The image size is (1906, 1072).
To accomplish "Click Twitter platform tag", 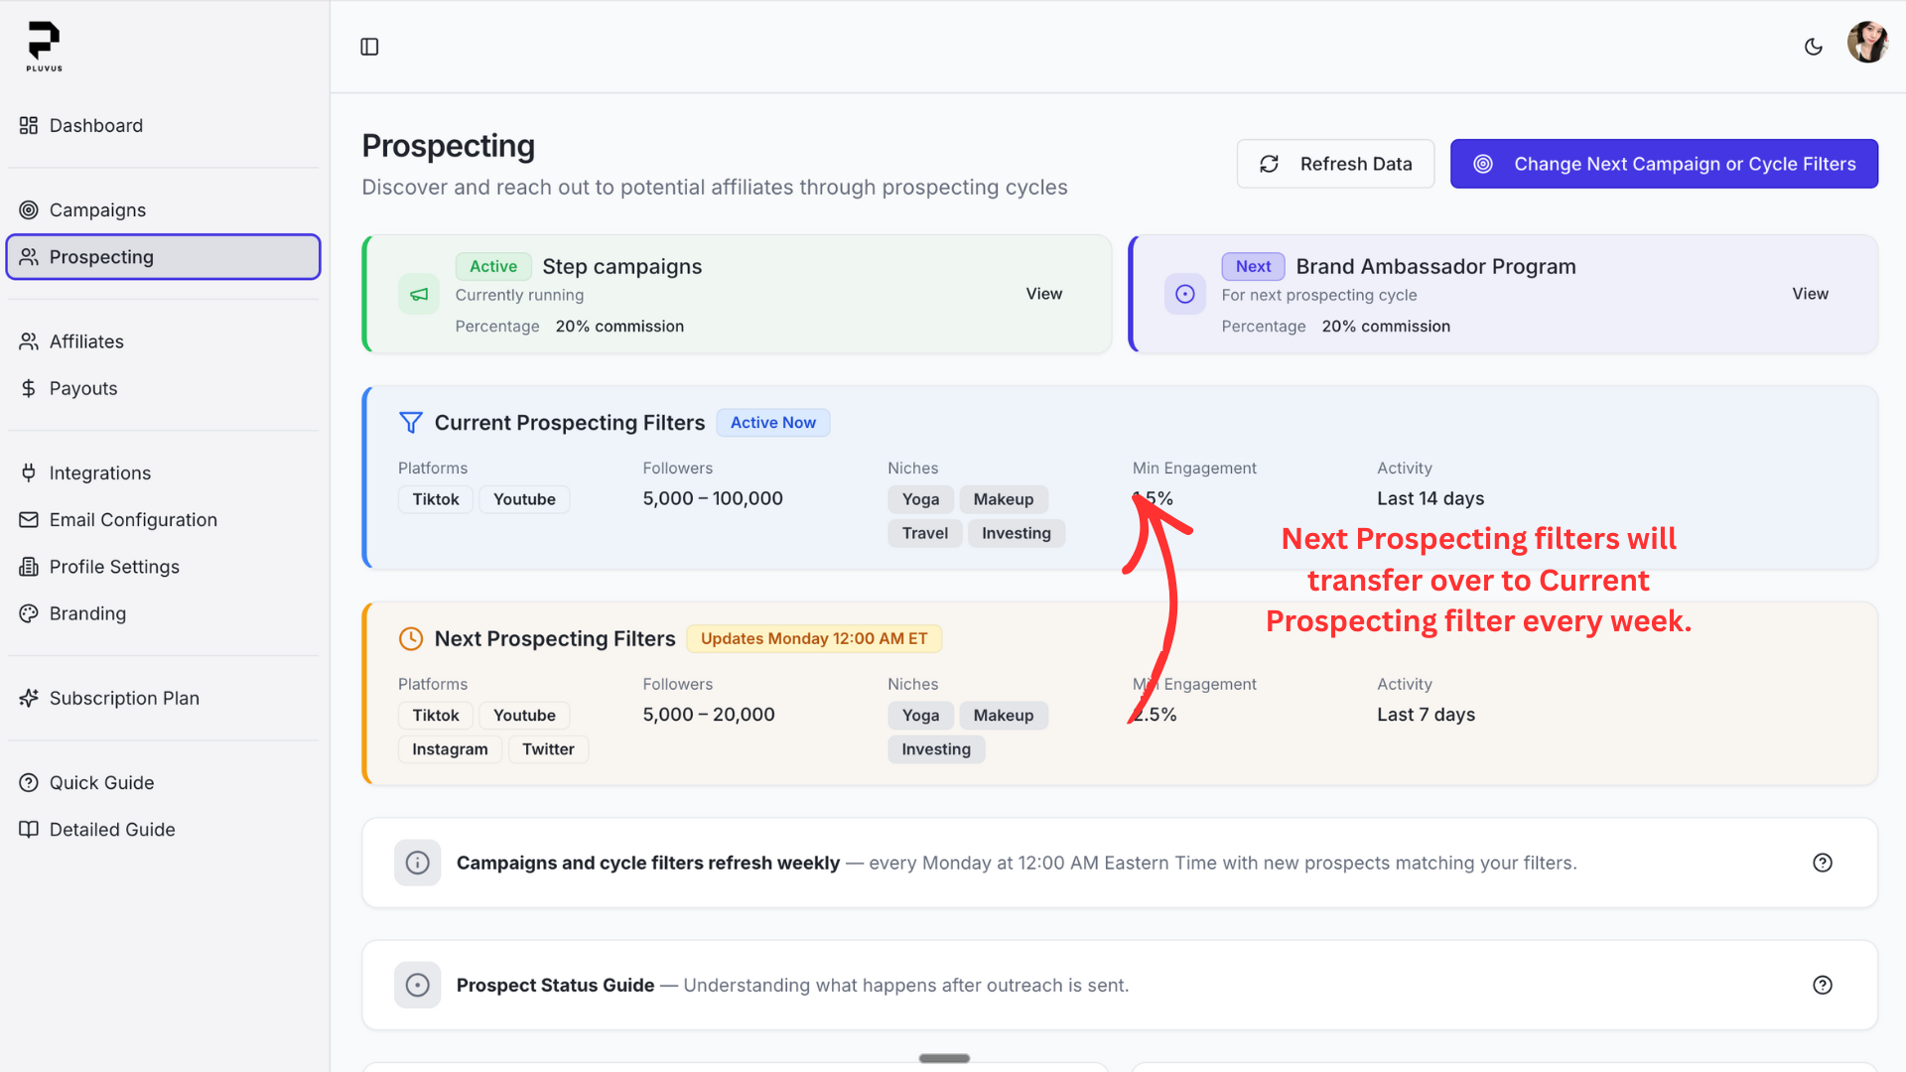I will (x=548, y=749).
